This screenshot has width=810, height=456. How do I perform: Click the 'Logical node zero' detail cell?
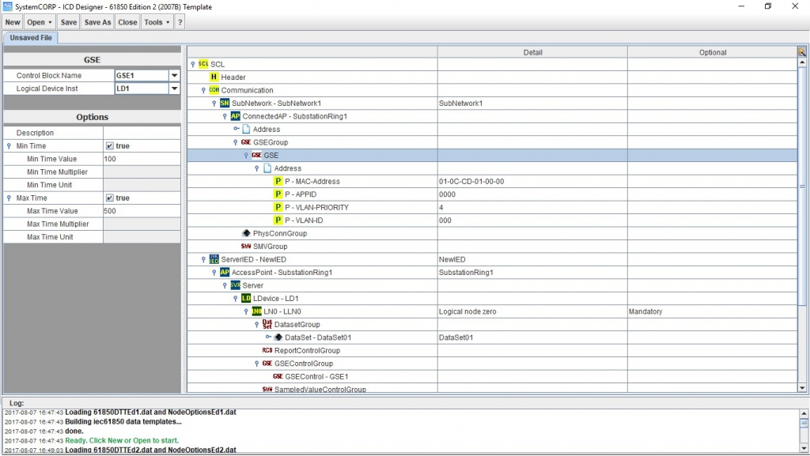[532, 311]
